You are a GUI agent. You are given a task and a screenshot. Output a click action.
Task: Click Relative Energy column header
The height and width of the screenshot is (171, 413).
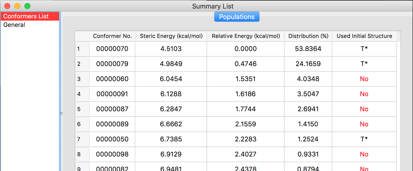(245, 36)
